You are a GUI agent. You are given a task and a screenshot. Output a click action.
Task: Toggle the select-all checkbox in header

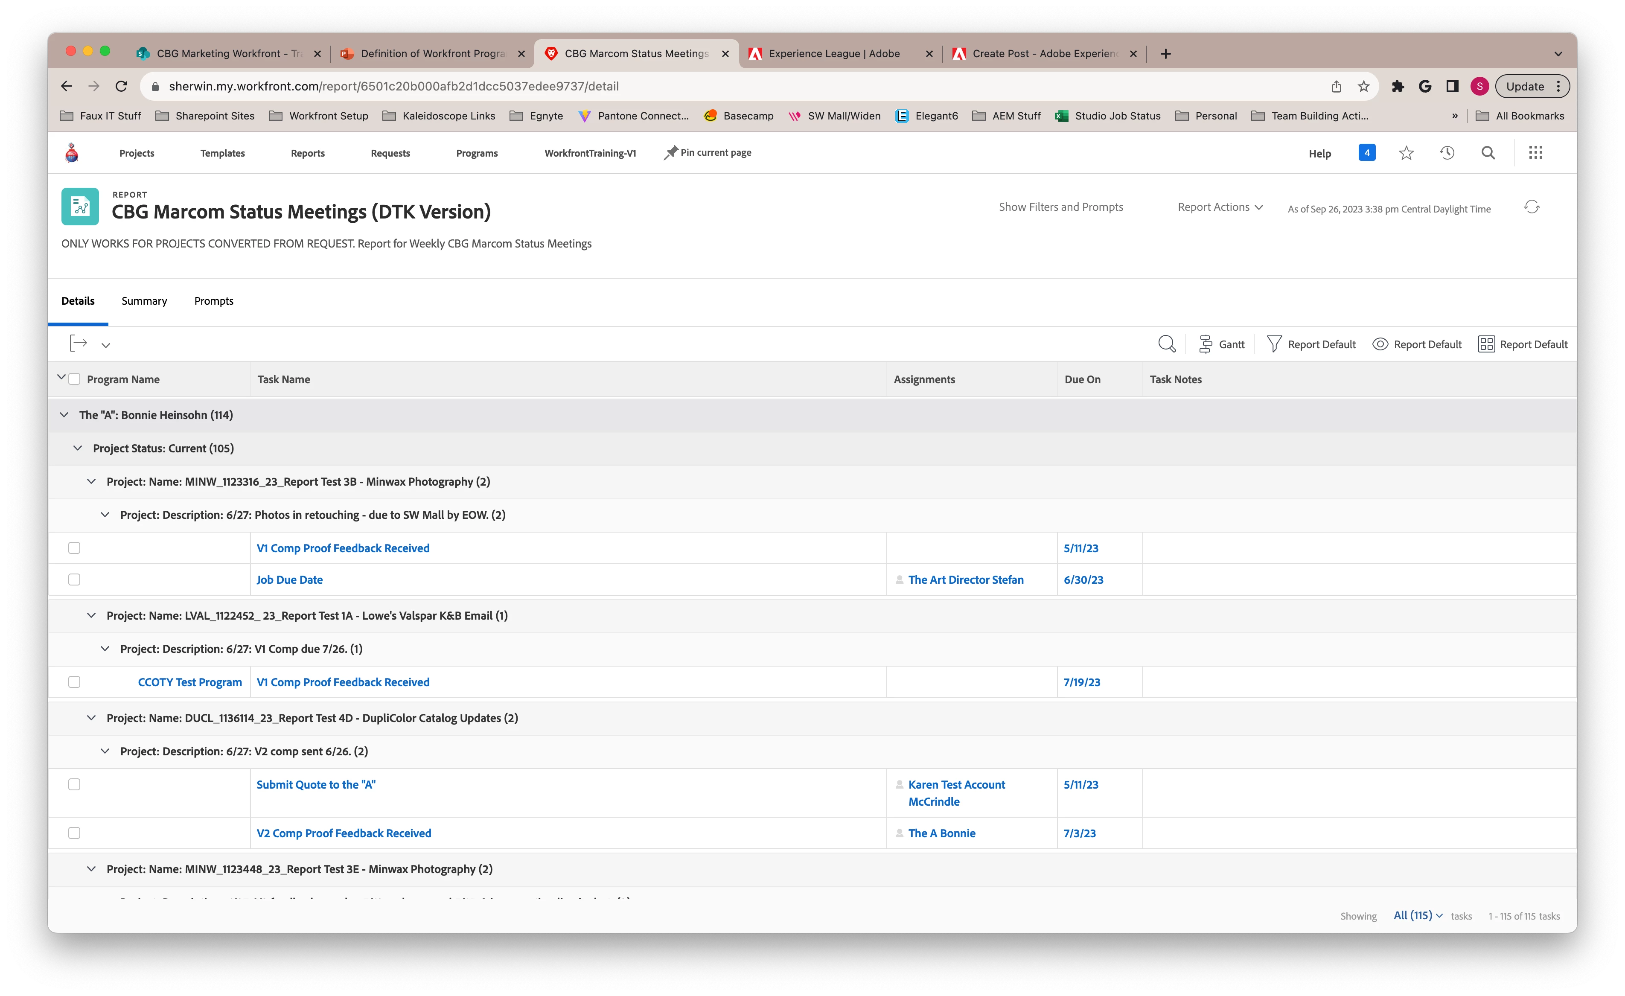[75, 379]
